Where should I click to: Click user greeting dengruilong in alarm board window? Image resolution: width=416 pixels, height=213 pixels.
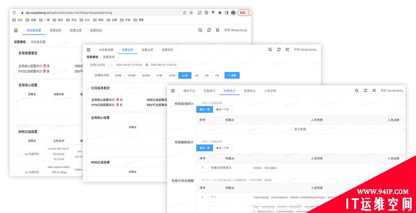pyautogui.click(x=235, y=30)
